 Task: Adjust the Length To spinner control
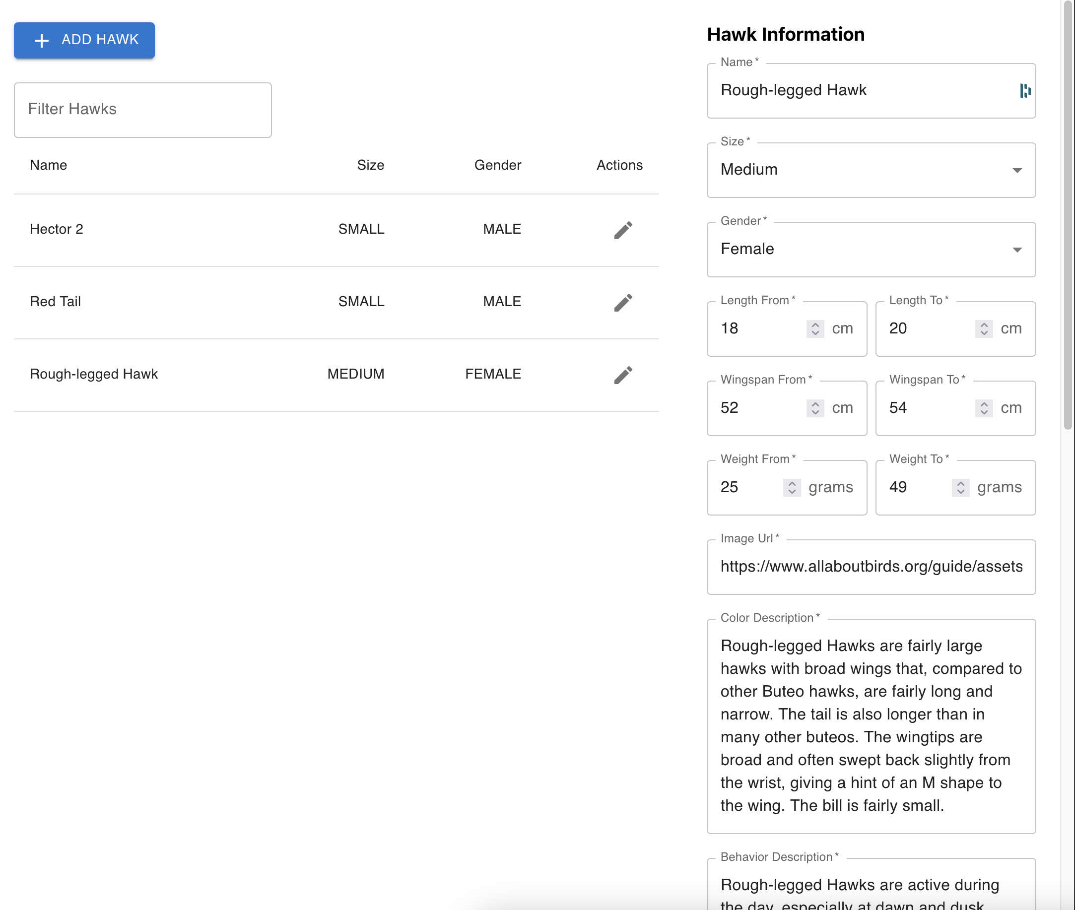point(984,328)
